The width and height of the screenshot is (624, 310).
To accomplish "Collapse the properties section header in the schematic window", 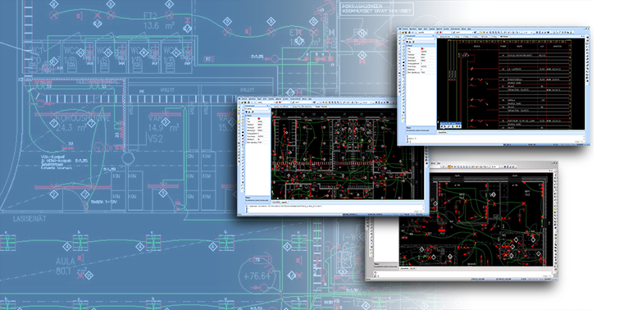I will tap(421, 46).
